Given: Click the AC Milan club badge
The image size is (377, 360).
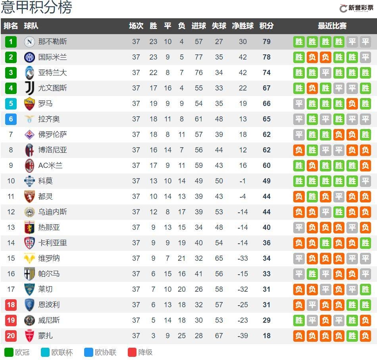Looking at the screenshot, I should pos(29,166).
